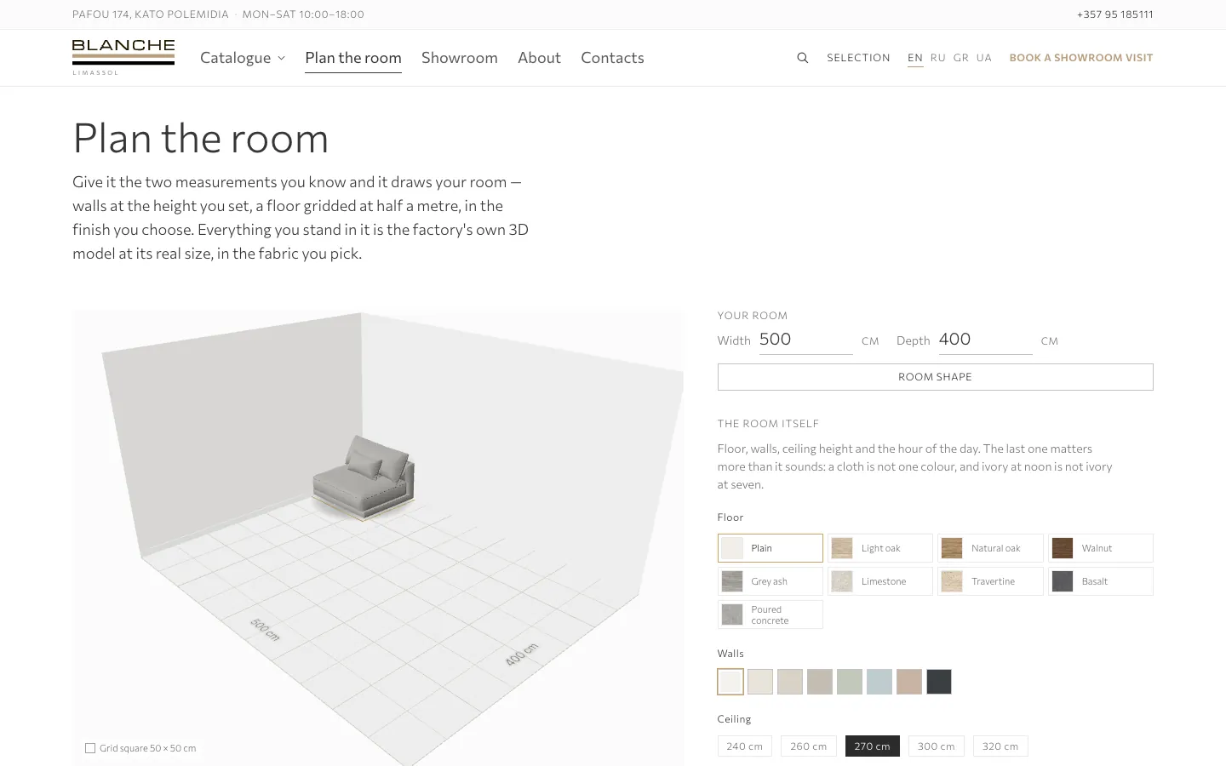Set the floor to Basalt
Image resolution: width=1226 pixels, height=766 pixels.
tap(1101, 581)
